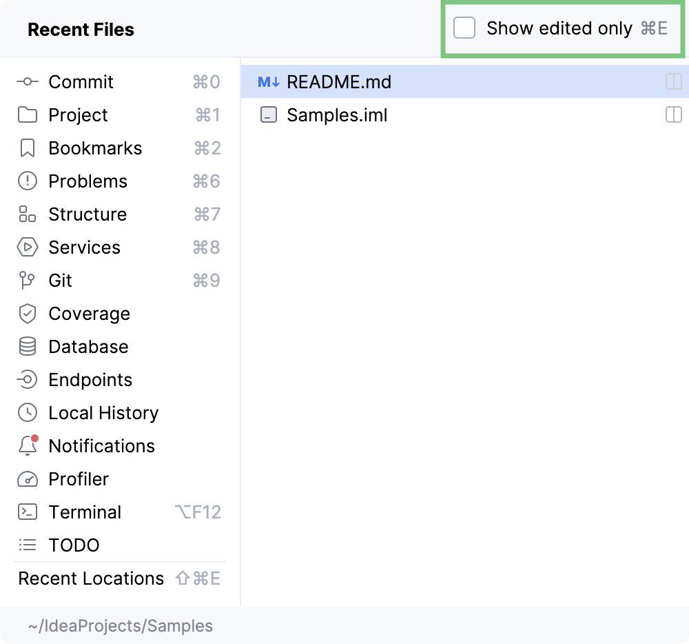689x644 pixels.
Task: Open the Project folder icon
Action: [x=28, y=115]
